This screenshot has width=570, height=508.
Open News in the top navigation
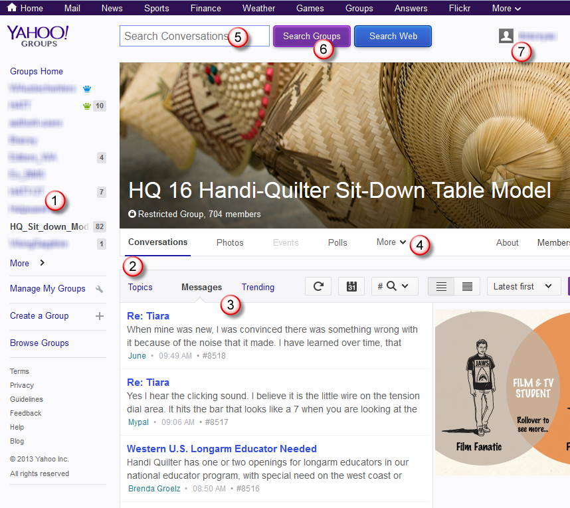click(112, 8)
